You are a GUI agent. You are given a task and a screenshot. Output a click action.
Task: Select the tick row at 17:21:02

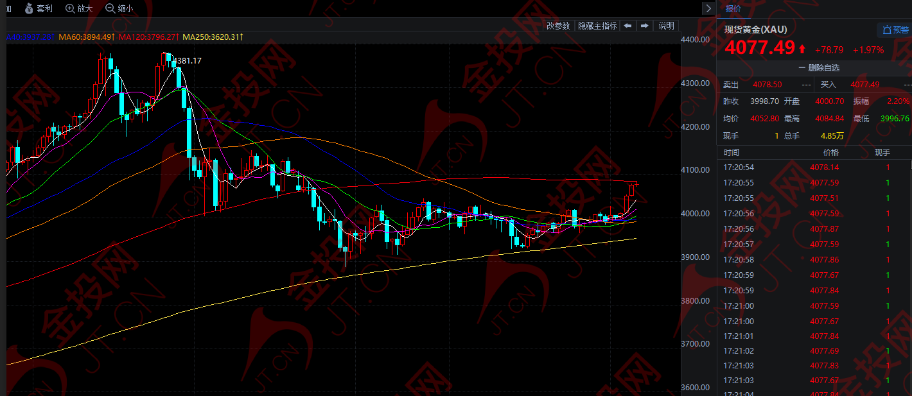pos(814,352)
